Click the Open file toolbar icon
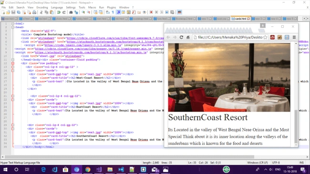Viewport: 310px width, 174px height. coord(8,12)
